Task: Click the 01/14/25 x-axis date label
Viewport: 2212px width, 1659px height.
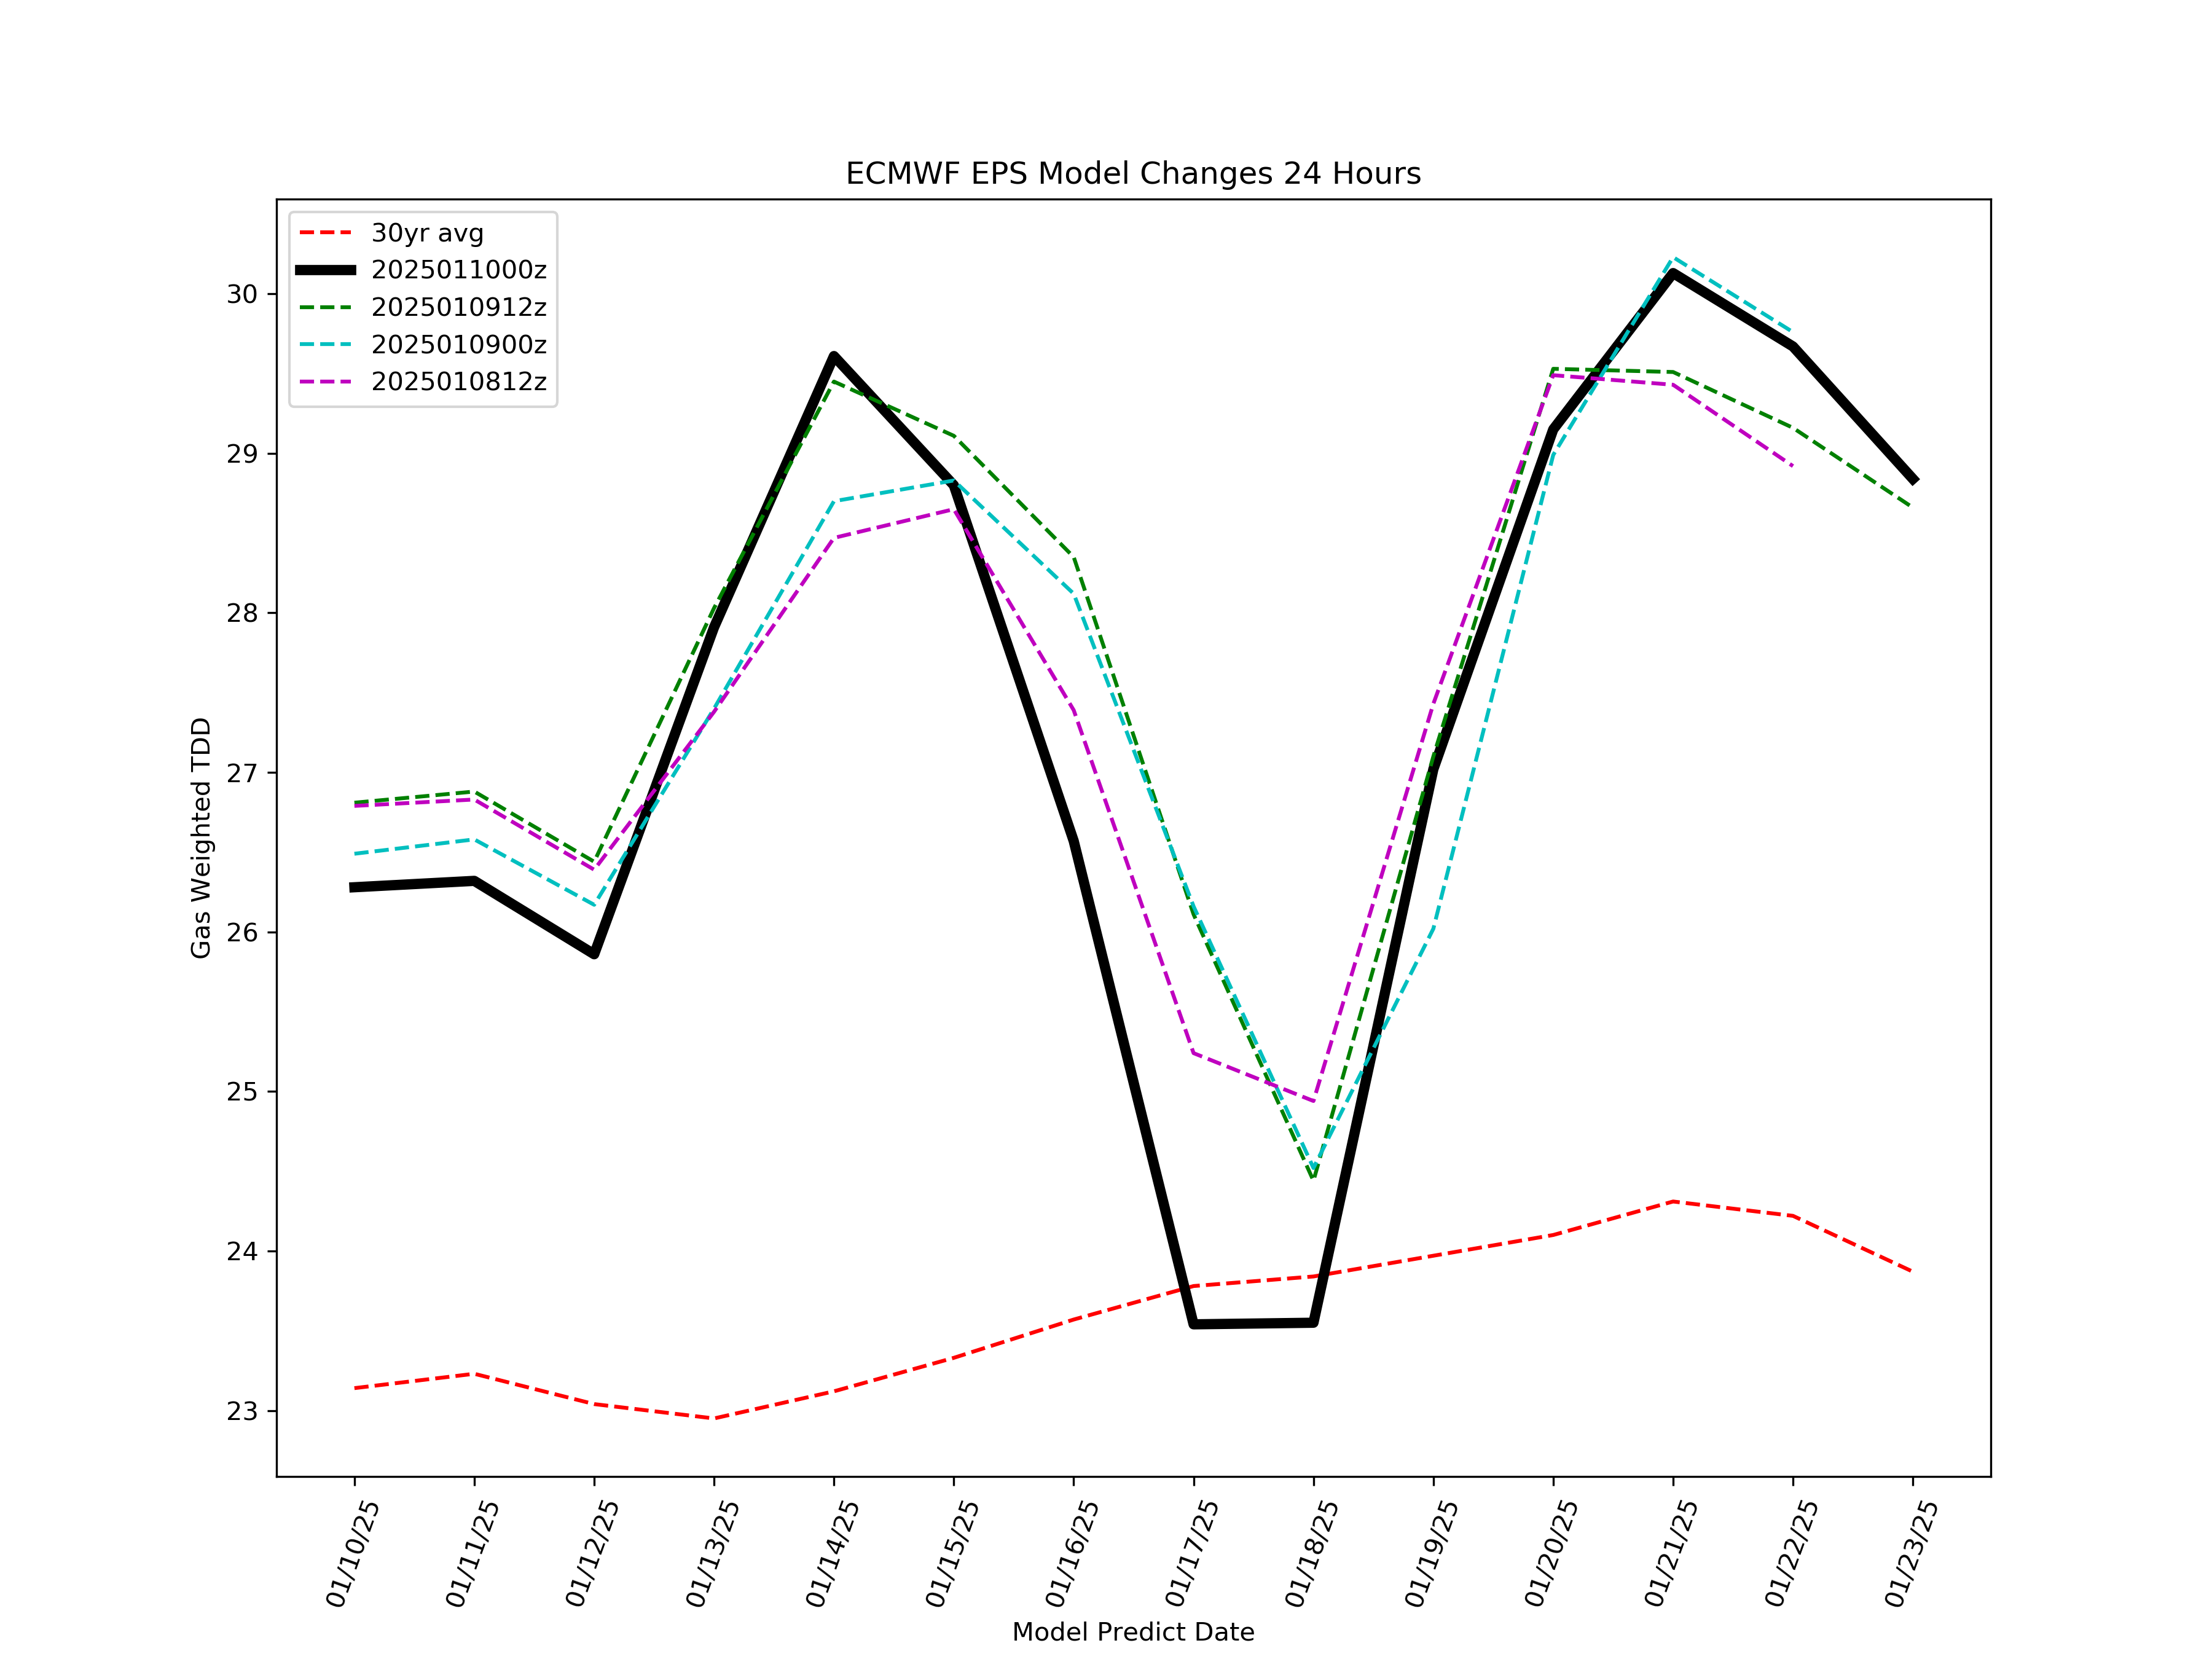Action: tap(832, 1553)
